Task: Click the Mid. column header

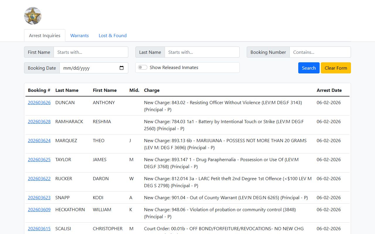Action: point(134,90)
